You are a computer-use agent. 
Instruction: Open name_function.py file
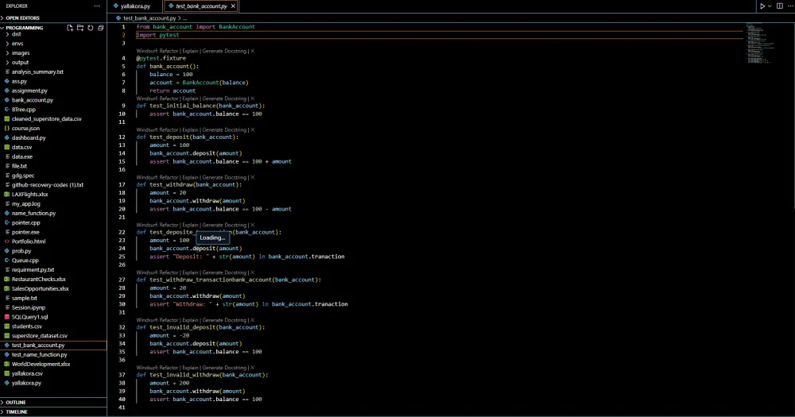(x=33, y=214)
